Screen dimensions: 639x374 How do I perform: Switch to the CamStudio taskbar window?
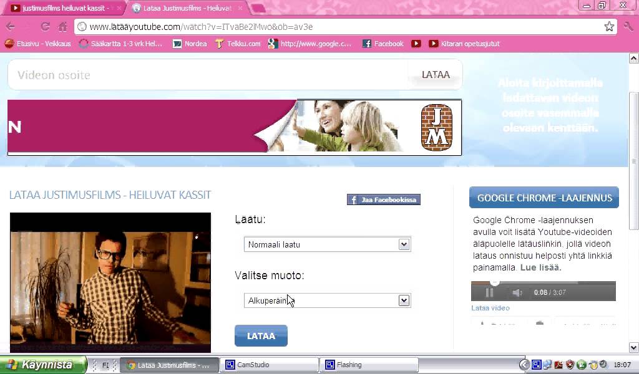269,365
